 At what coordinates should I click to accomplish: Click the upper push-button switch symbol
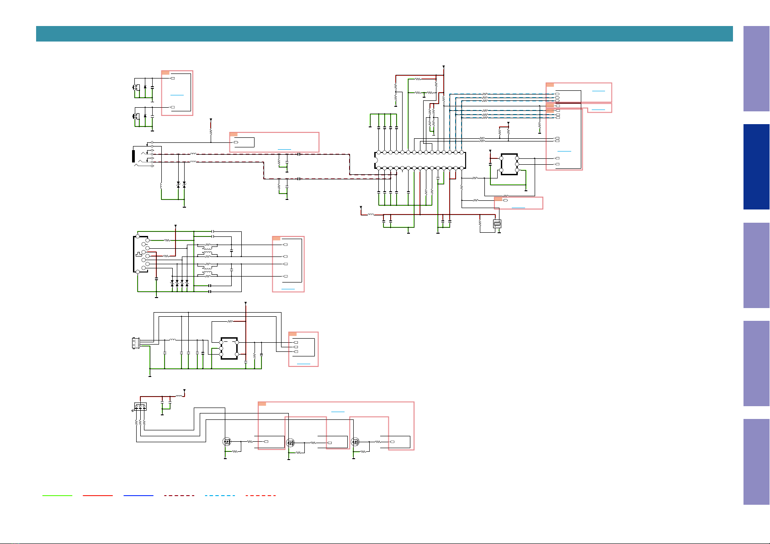136,87
